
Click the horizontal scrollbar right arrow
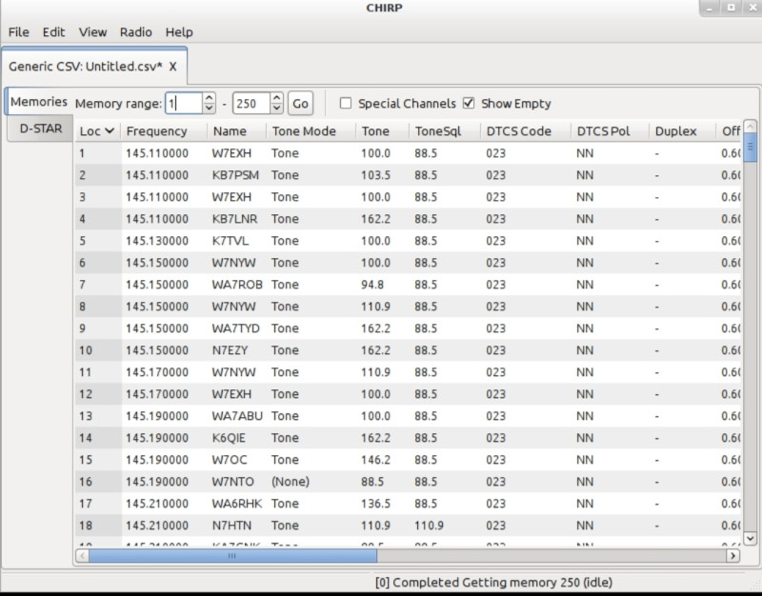click(732, 555)
